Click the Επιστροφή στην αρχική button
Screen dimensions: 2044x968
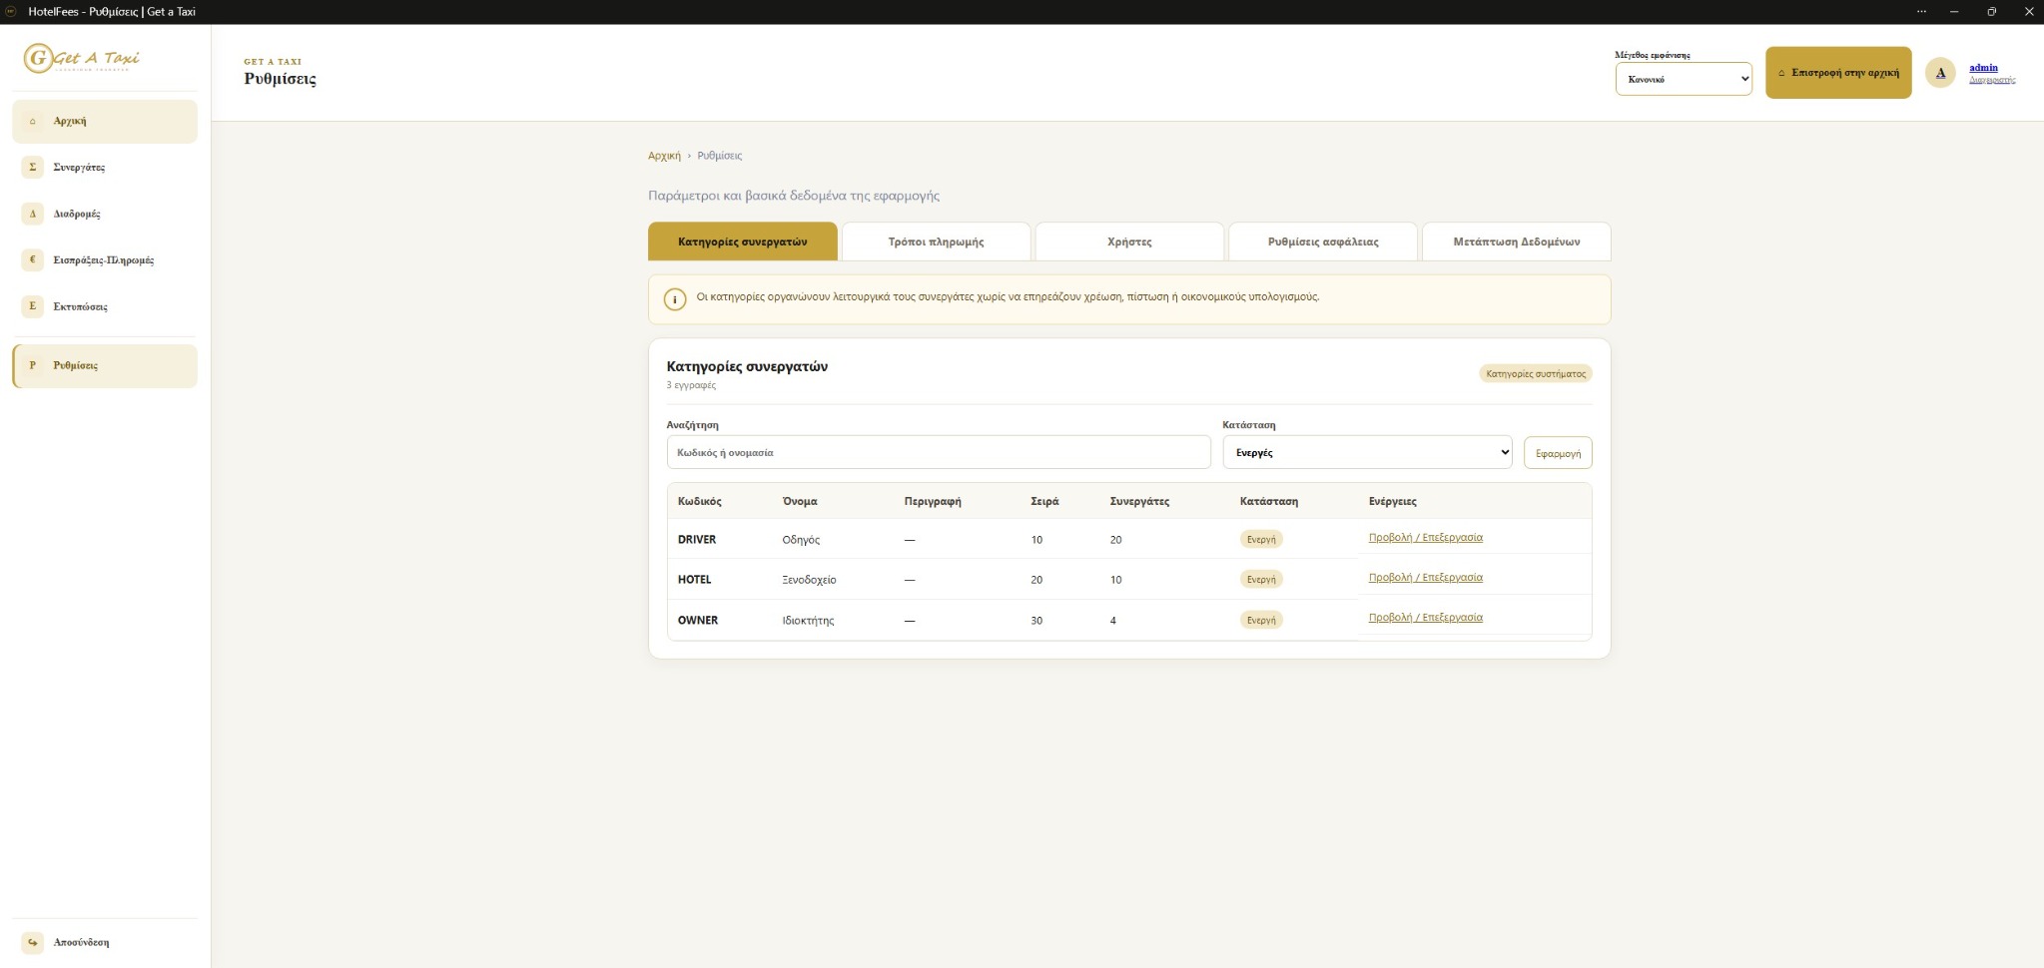coord(1838,73)
